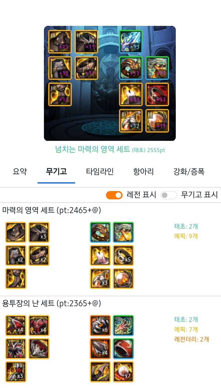Image resolution: width=221 pixels, height=388 pixels.
Task: Click the +11 candle item icon
Action: point(131,94)
